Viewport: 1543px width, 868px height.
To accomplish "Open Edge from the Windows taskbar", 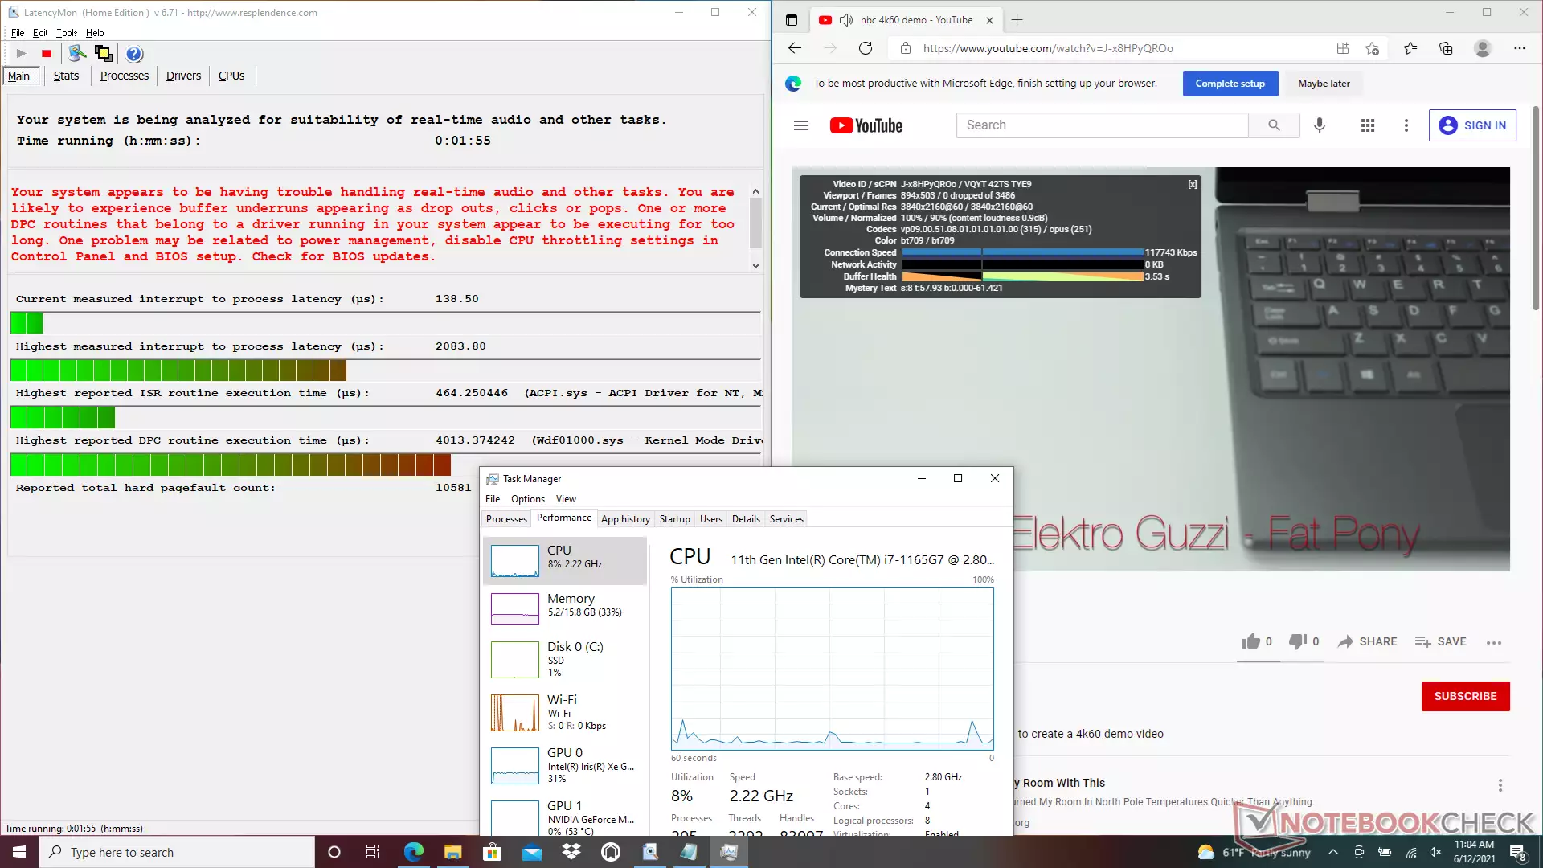I will point(413,852).
